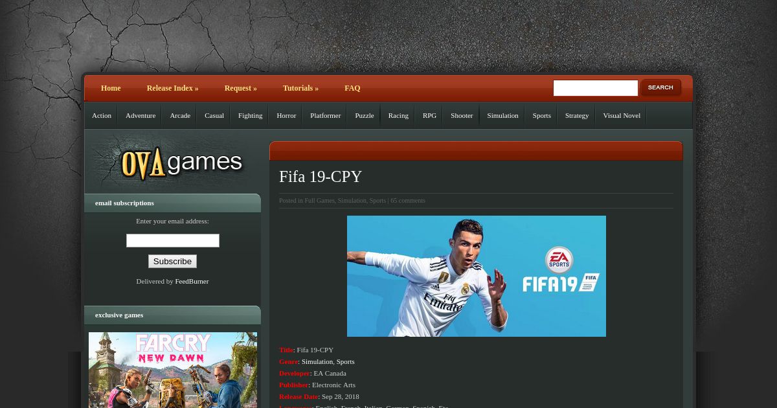Open the Simulation link in post meta
This screenshot has height=408, width=777.
tap(352, 201)
